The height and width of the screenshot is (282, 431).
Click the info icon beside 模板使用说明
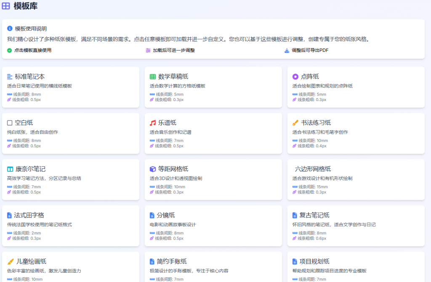[11, 29]
